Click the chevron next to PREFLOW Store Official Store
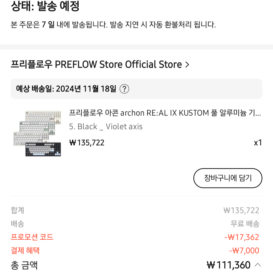This screenshot has height=273, width=273. click(x=187, y=64)
